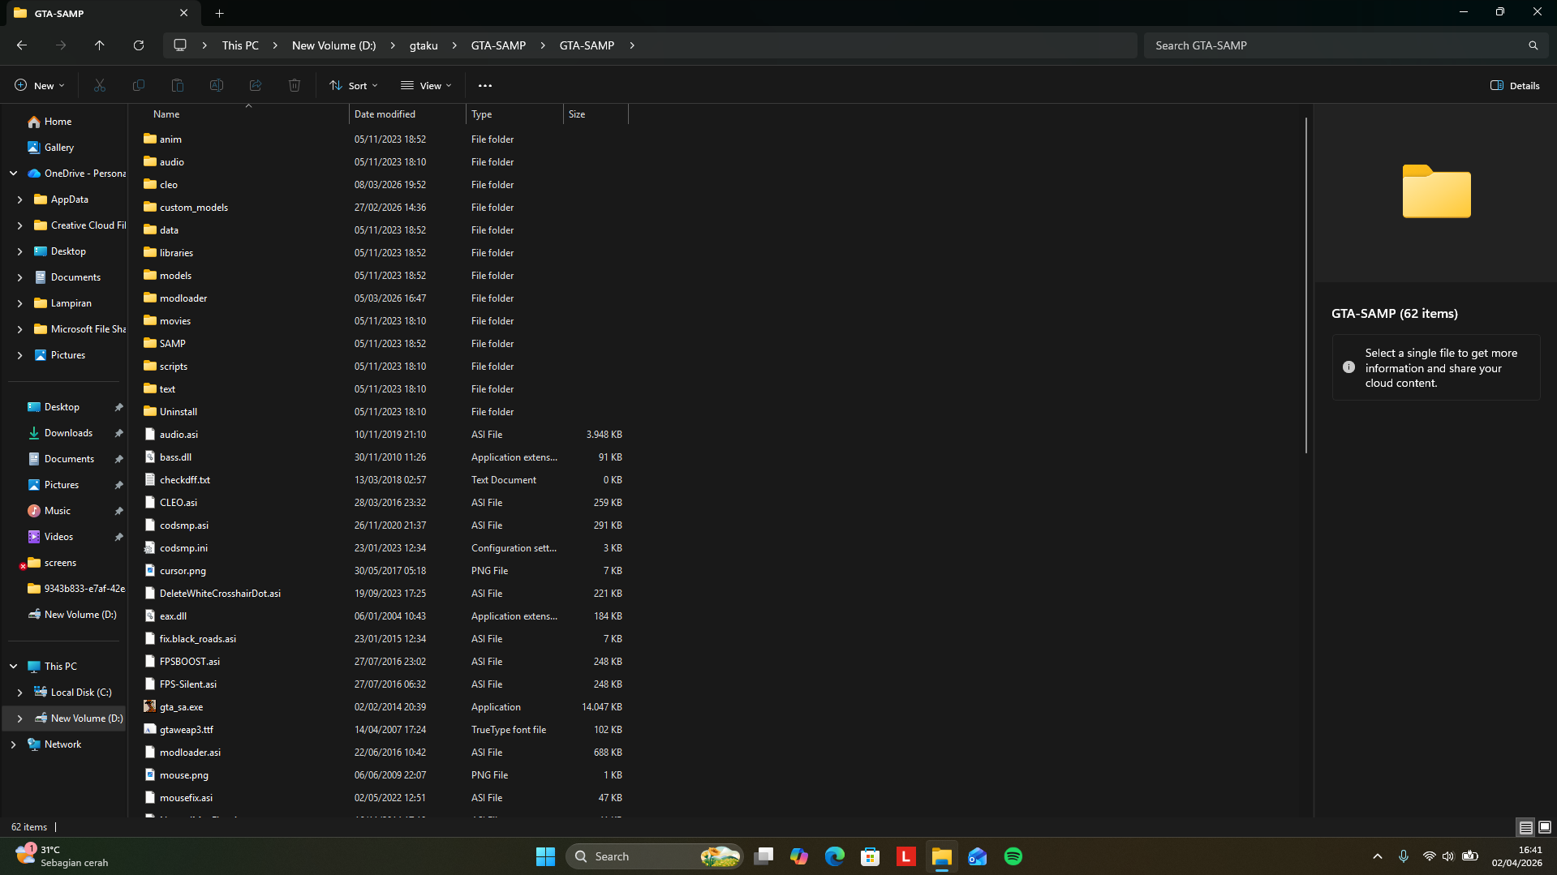Select the bass.dll file icon

click(x=150, y=457)
